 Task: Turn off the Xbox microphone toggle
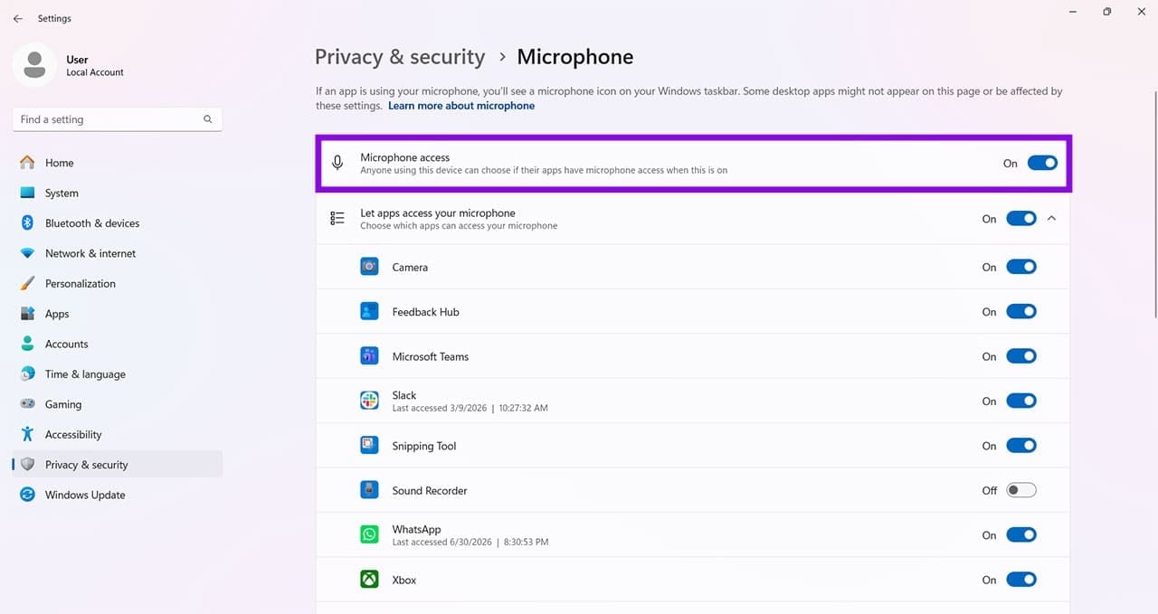coord(1021,580)
